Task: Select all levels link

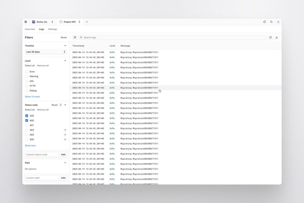Action: pos(30,66)
